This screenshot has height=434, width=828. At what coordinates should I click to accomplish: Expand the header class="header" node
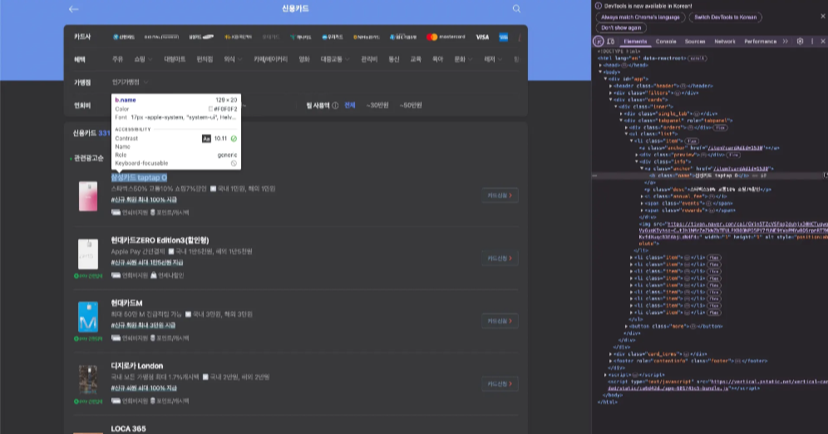click(x=611, y=86)
